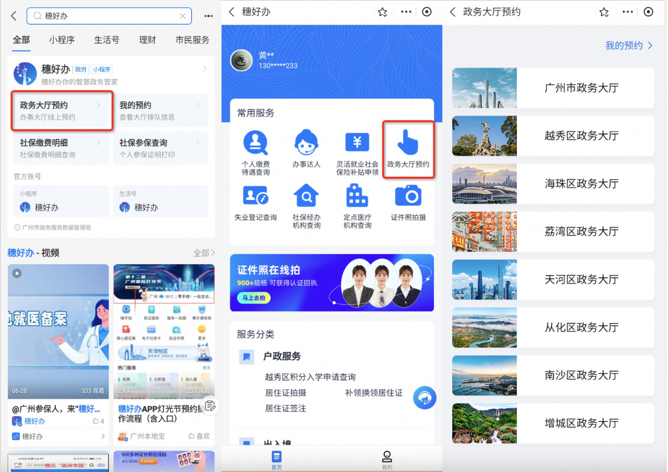The width and height of the screenshot is (668, 472).
Task: Favorite the 政务大厅预约 page with the star
Action: [x=604, y=12]
